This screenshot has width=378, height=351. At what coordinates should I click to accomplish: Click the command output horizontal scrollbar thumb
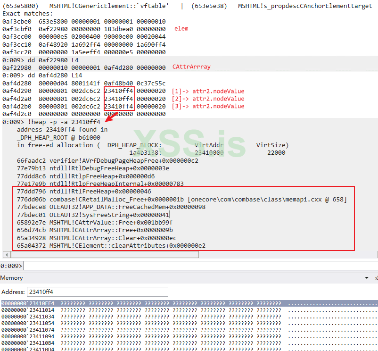(x=105, y=254)
